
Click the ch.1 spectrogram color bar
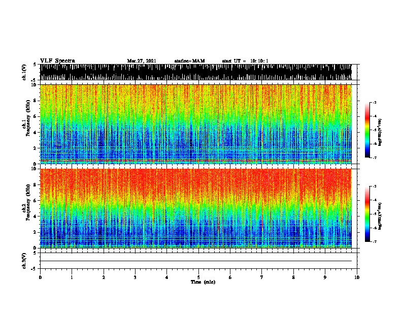(x=367, y=130)
